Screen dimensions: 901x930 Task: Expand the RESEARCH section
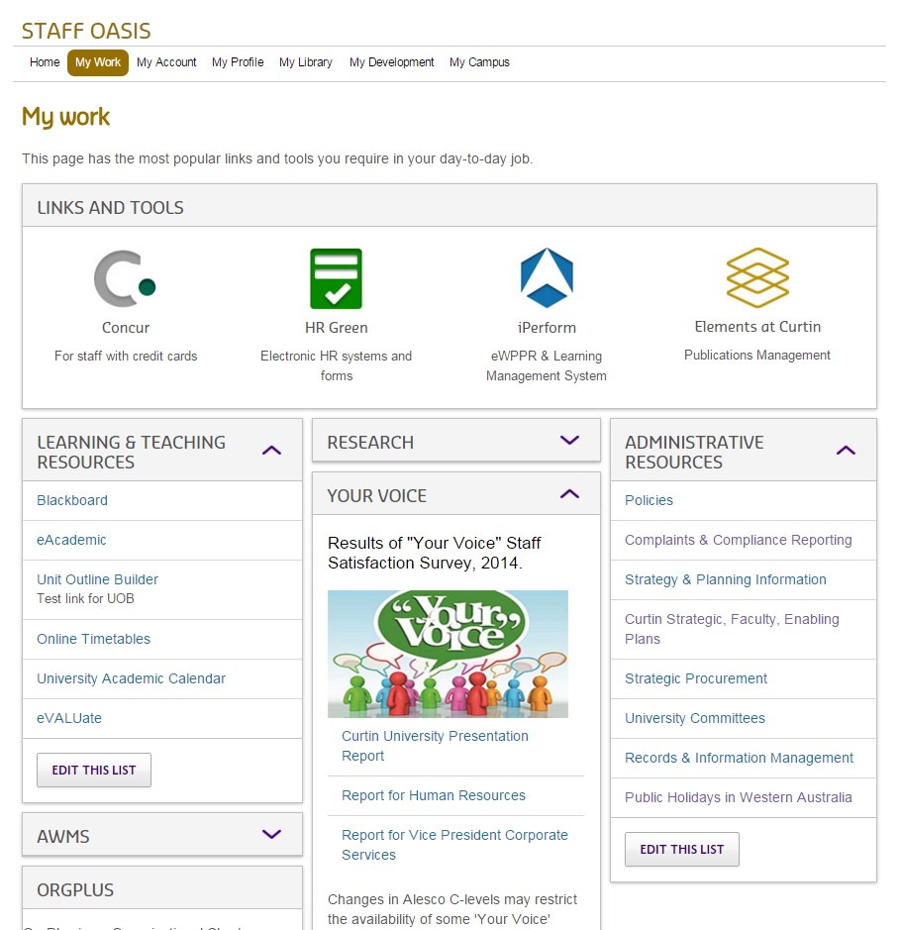coord(569,441)
